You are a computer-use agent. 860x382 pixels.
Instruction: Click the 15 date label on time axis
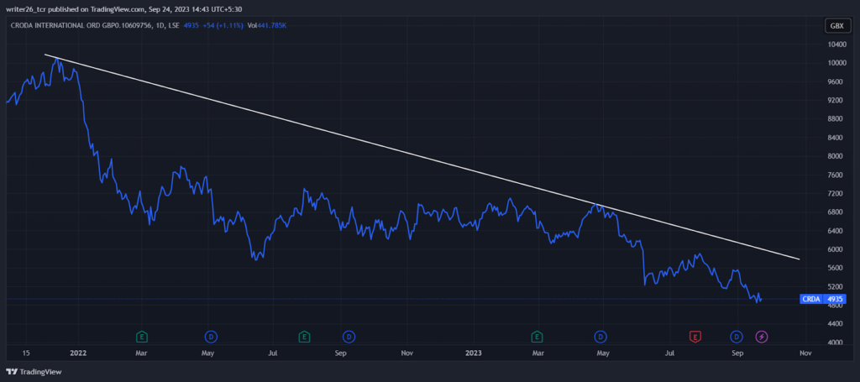point(26,353)
